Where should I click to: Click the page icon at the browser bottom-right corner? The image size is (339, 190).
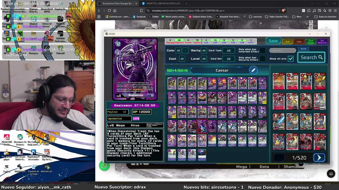point(331,174)
